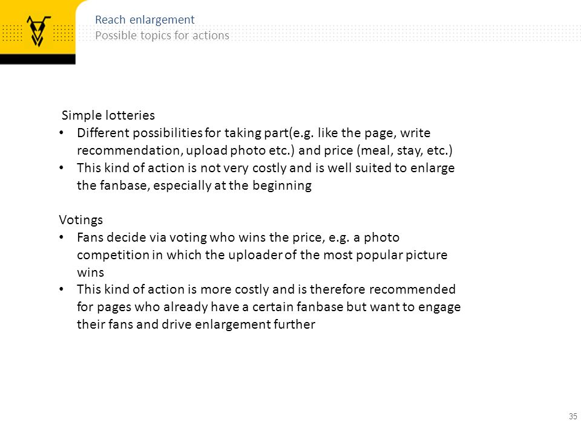The width and height of the screenshot is (581, 435).
Task: Click the black bar beneath the yellow logo
Action: 38,59
